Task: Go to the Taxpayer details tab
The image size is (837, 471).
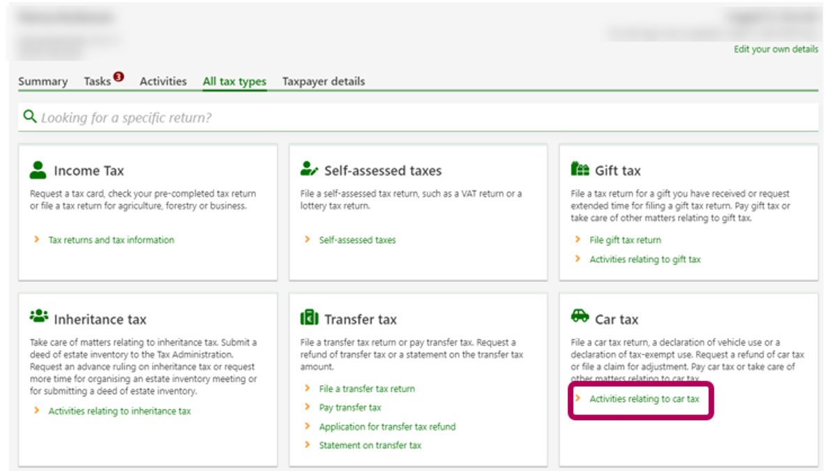Action: coord(323,82)
